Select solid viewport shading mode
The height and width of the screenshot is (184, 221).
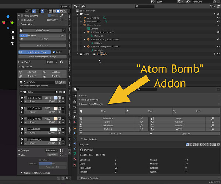point(58,11)
